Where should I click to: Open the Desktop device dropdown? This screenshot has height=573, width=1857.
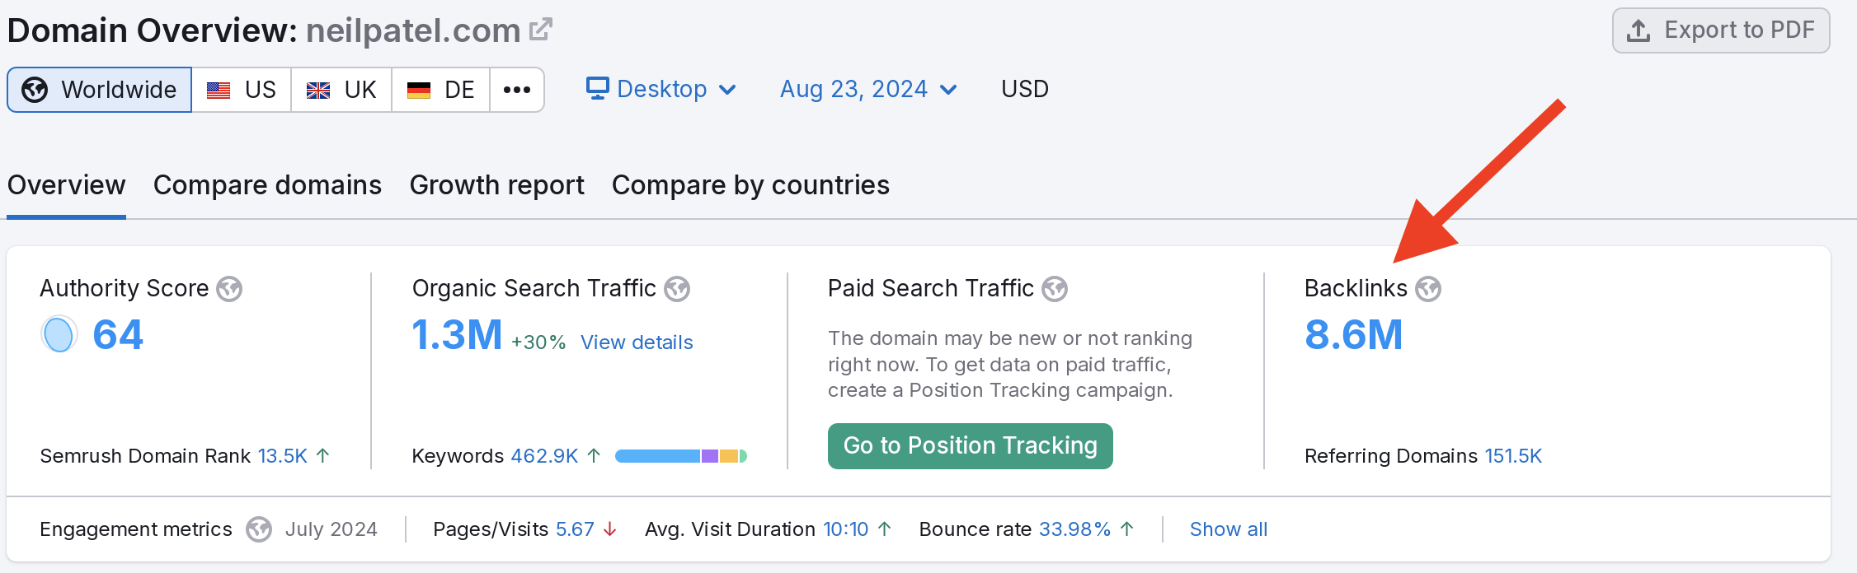tap(661, 89)
